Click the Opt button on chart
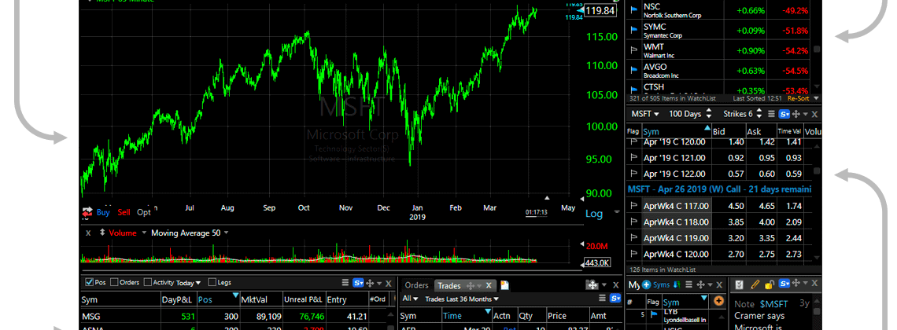This screenshot has width=897, height=330. pyautogui.click(x=144, y=212)
